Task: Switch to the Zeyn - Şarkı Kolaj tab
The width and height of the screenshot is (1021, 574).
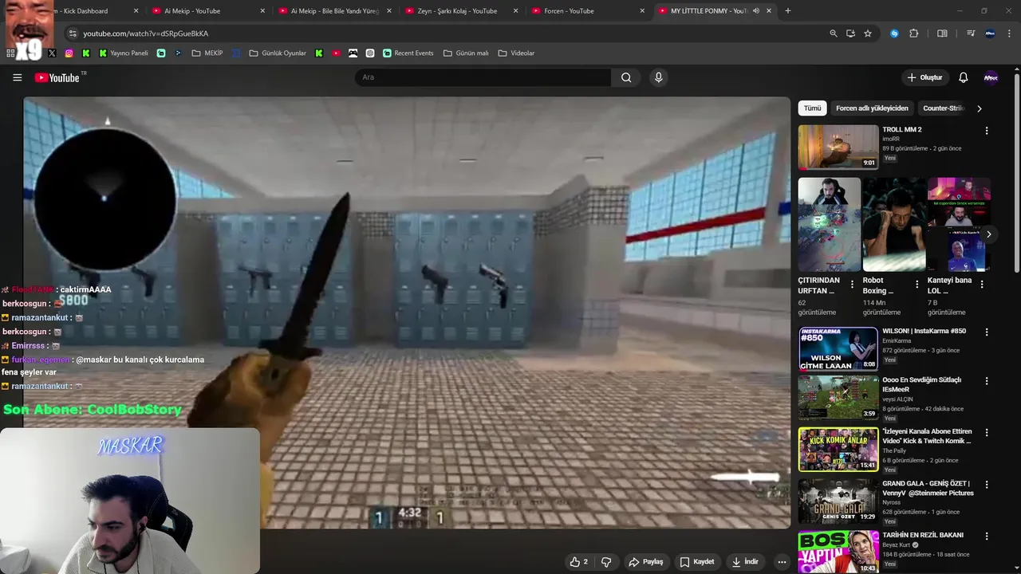Action: tap(462, 11)
